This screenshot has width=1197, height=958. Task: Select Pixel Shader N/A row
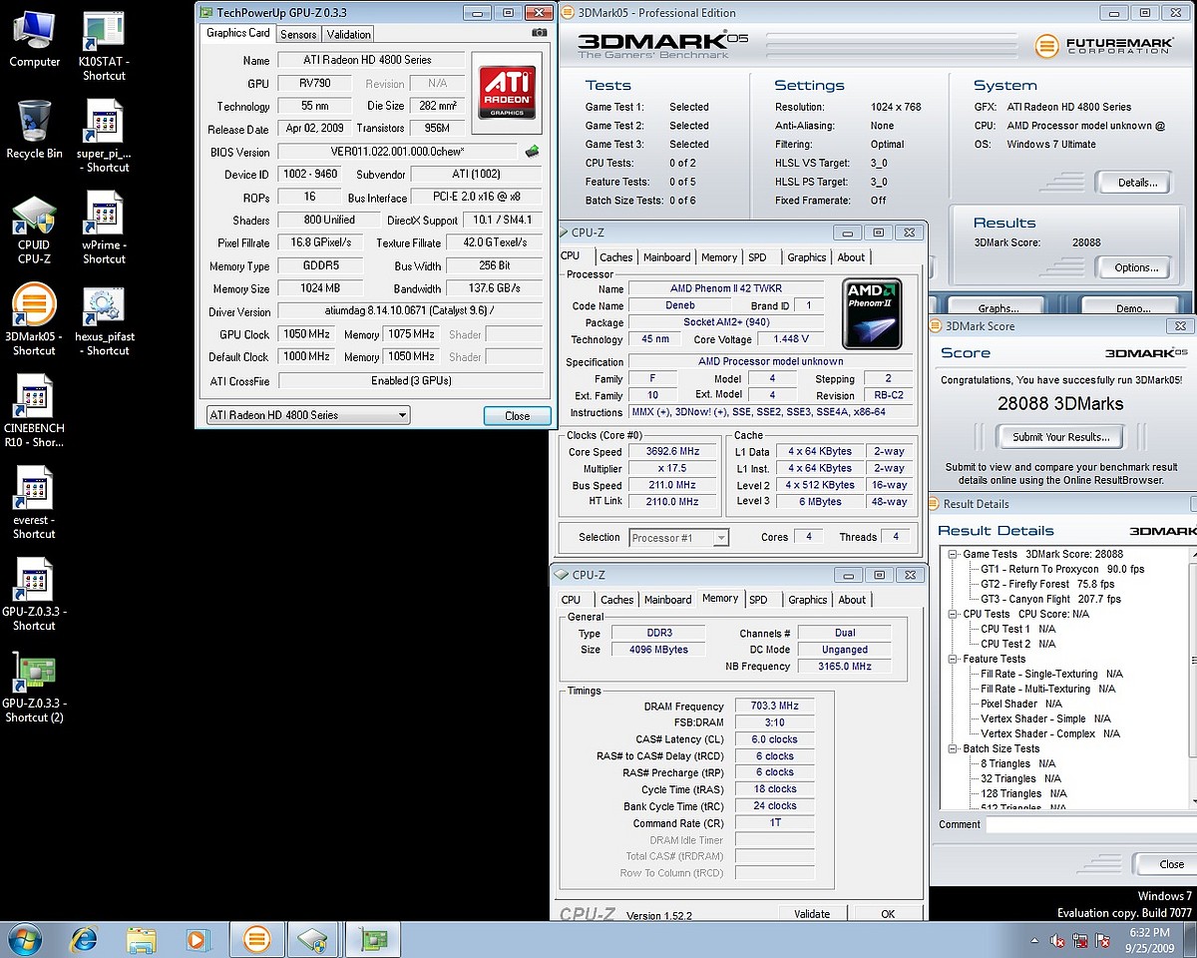pyautogui.click(x=1021, y=704)
